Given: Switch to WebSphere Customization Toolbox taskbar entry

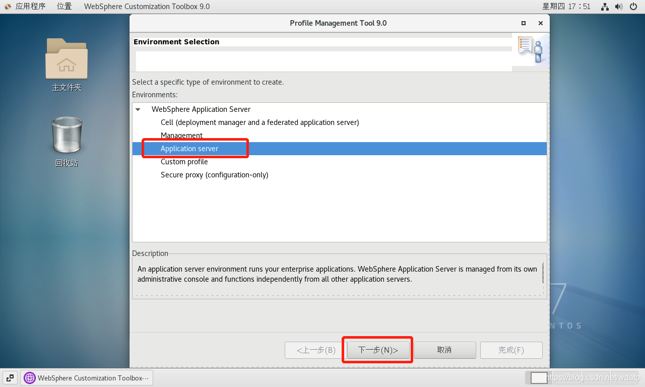Looking at the screenshot, I should (86, 378).
